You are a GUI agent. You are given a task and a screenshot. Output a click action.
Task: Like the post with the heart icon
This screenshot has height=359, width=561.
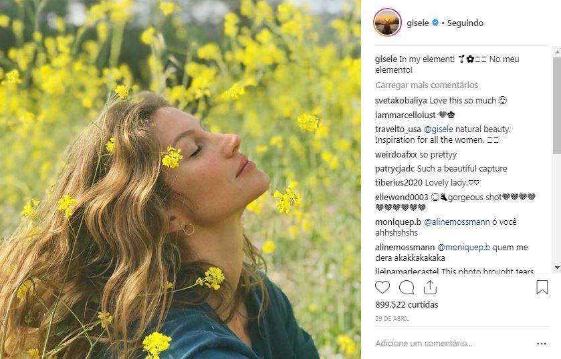[x=382, y=288]
